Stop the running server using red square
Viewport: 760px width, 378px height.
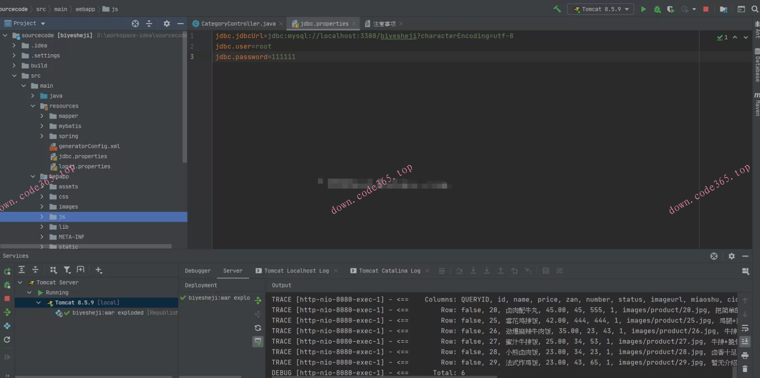706,9
